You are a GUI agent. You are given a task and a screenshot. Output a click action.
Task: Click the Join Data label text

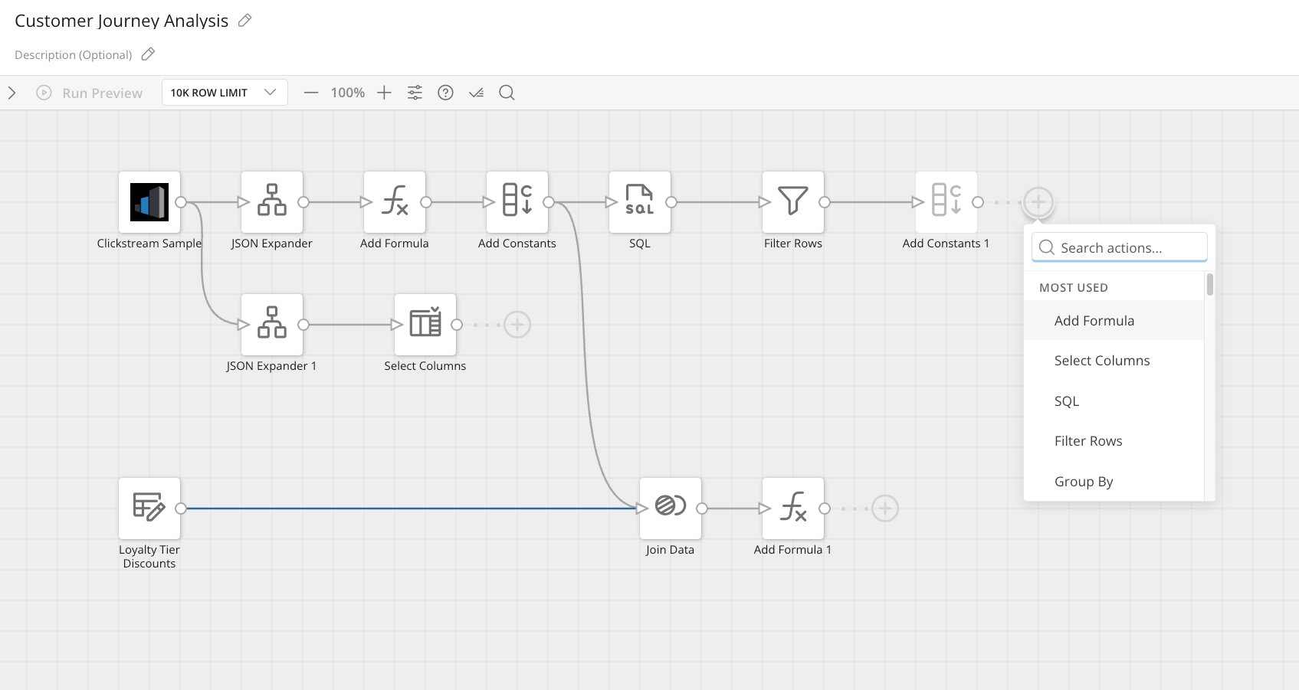coord(670,550)
